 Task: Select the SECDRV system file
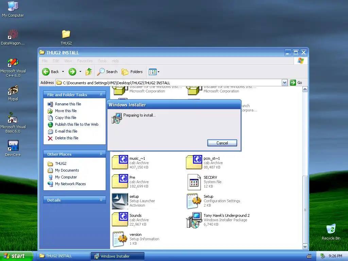pos(204,181)
